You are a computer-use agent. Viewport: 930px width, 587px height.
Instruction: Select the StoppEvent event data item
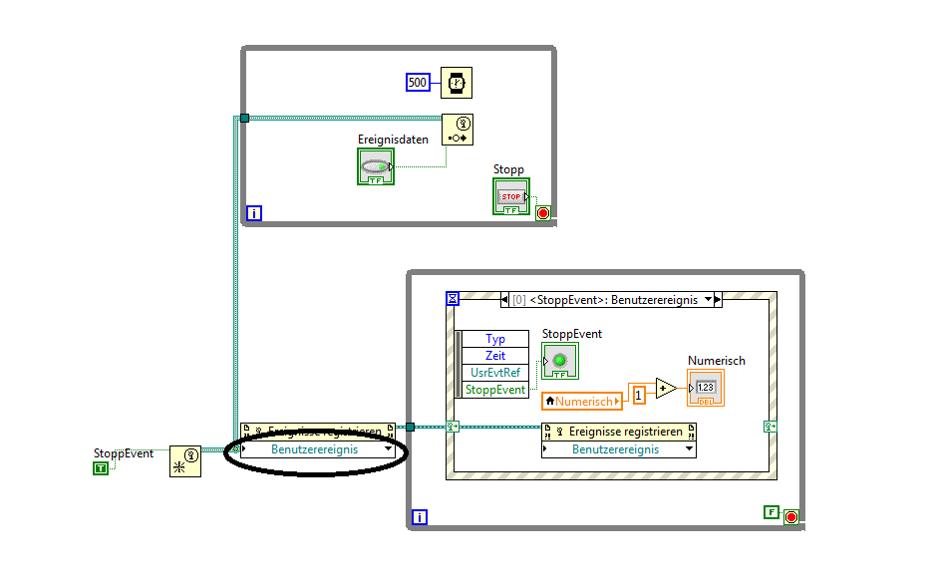495,390
